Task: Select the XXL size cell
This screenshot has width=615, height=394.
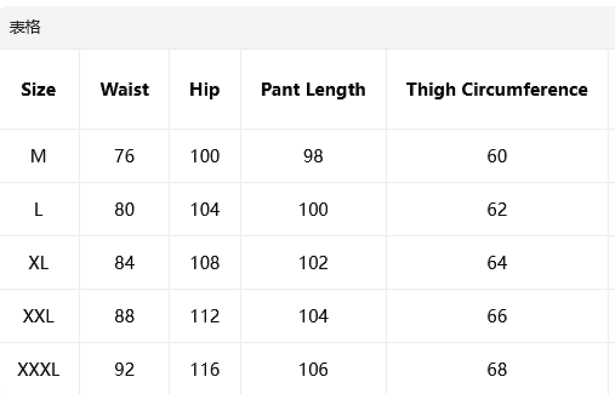Action: tap(39, 316)
